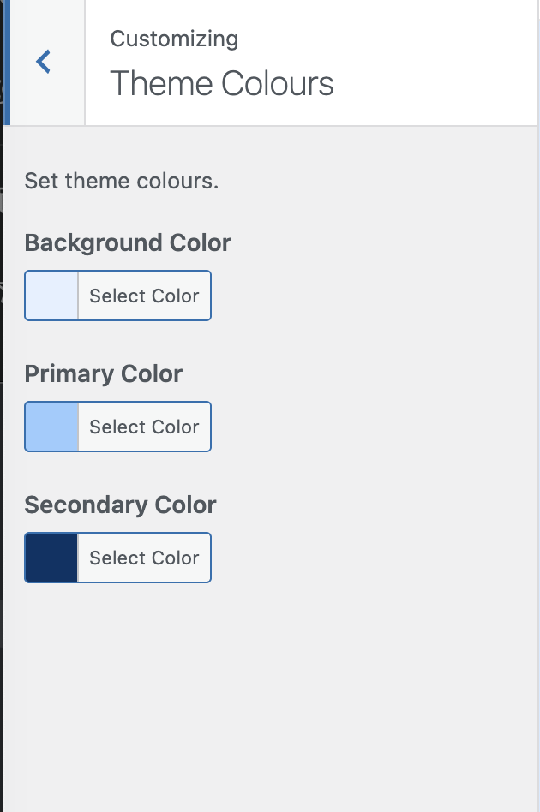
Task: Click the "Customizing" header text
Action: point(174,39)
